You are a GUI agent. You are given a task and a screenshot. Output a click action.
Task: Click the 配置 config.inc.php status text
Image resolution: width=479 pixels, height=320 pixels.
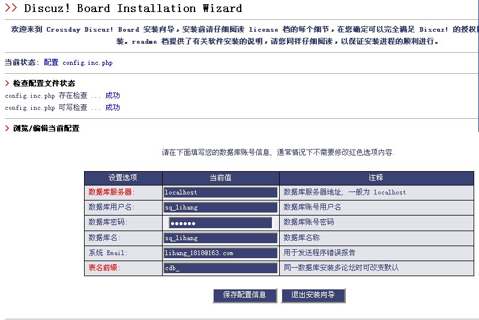78,62
